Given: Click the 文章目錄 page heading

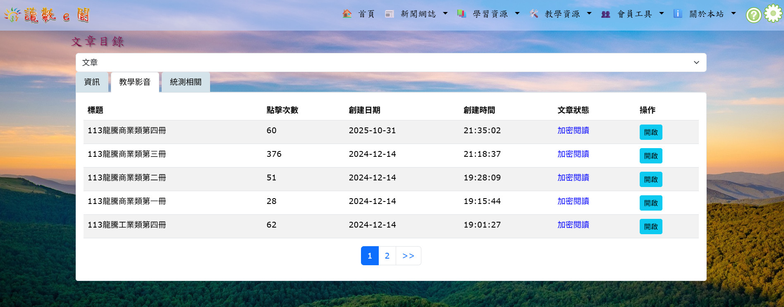Looking at the screenshot, I should (x=98, y=41).
